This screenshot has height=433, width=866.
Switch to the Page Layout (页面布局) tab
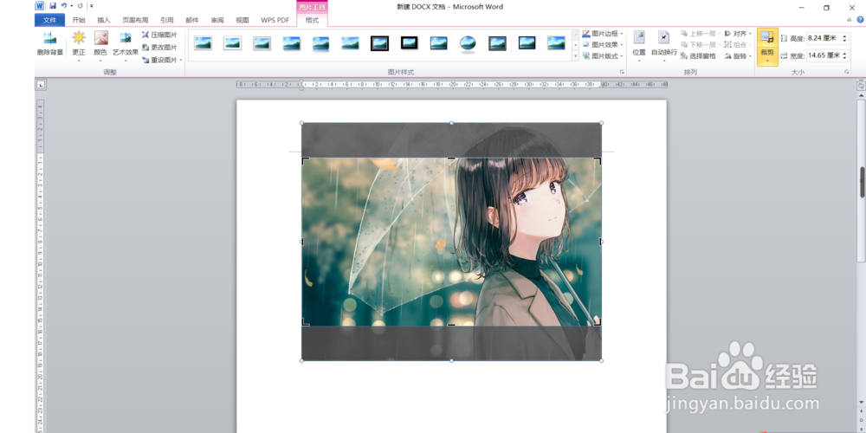point(135,20)
